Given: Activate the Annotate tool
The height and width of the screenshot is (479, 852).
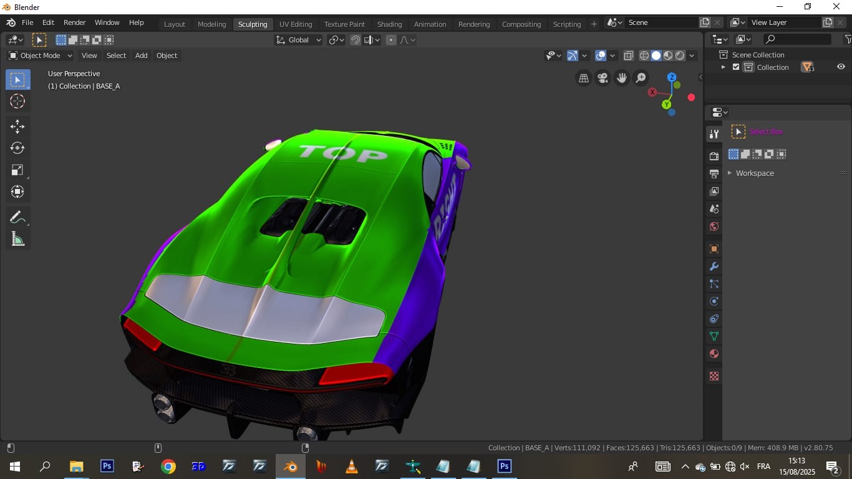Looking at the screenshot, I should (17, 217).
